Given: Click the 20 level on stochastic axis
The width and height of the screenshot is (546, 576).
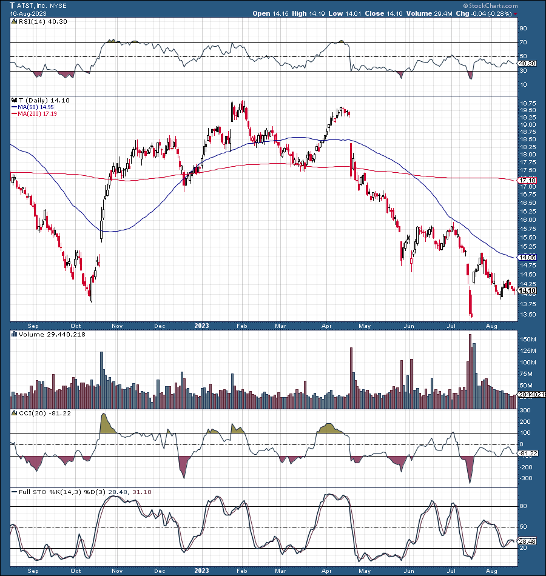Looking at the screenshot, I should tap(523, 548).
